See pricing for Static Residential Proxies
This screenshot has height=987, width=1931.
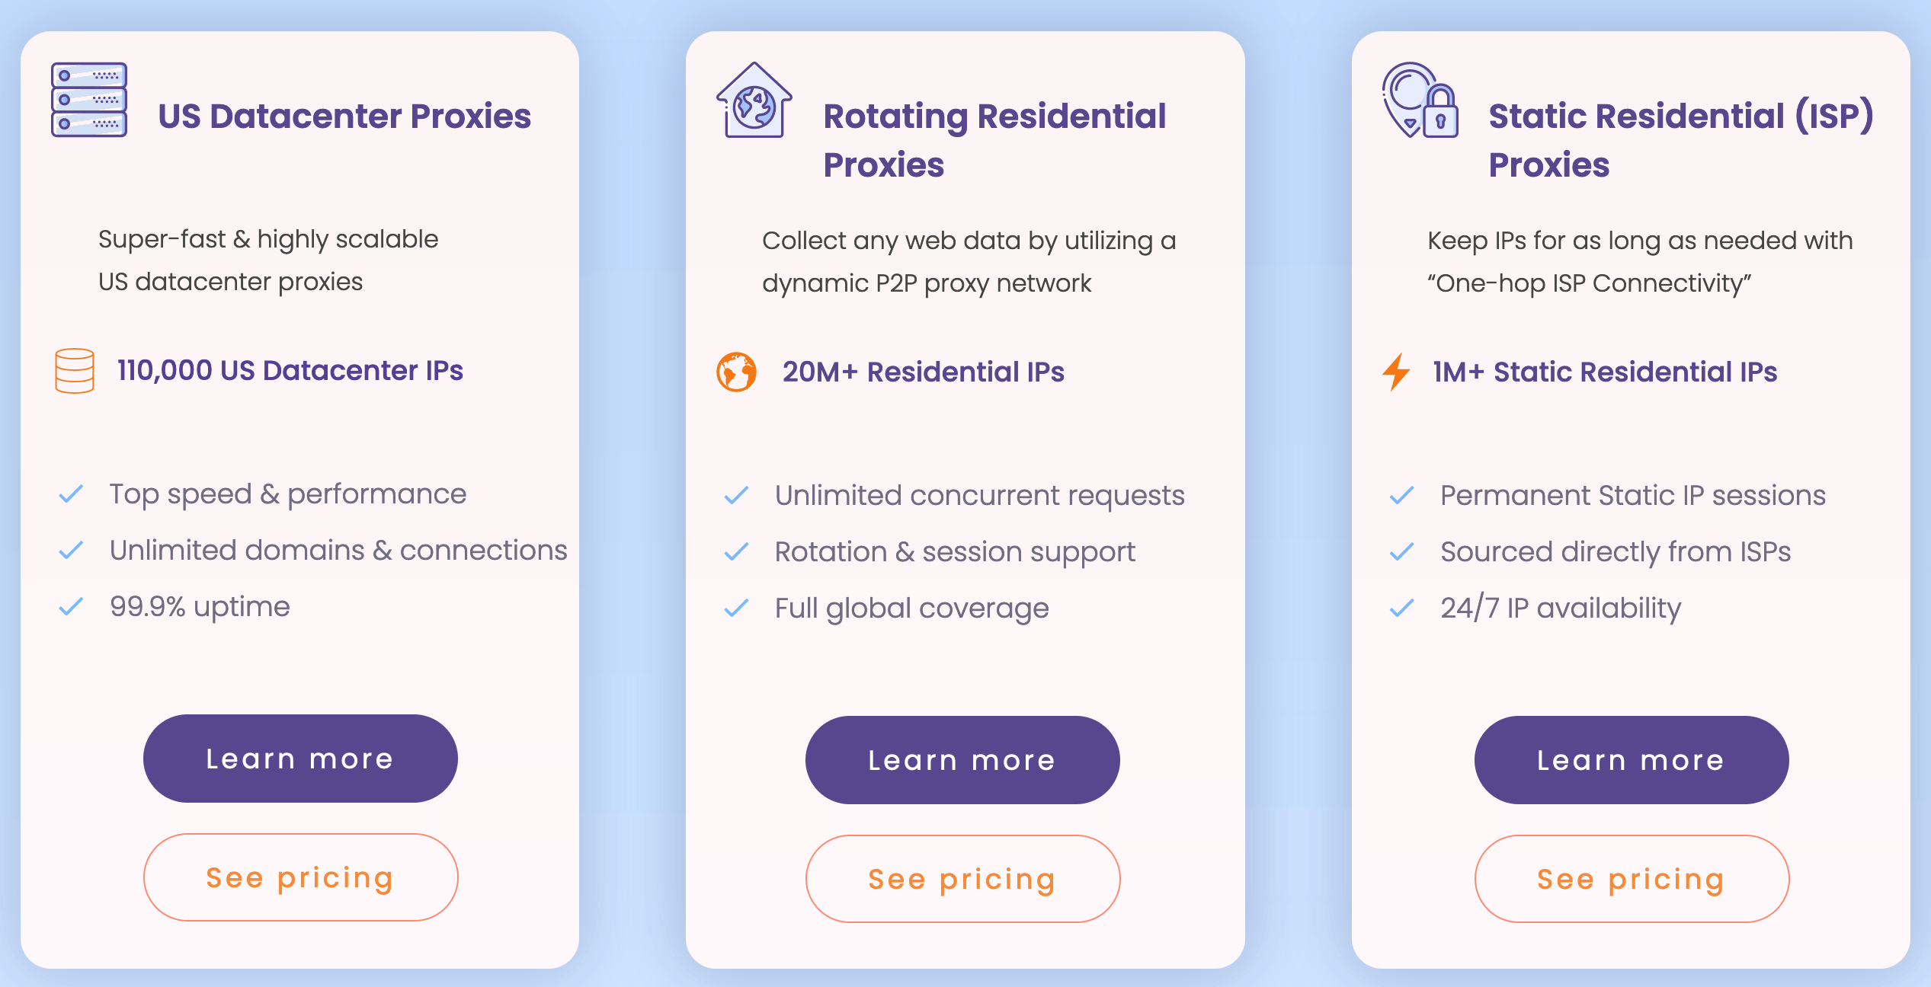[1632, 879]
